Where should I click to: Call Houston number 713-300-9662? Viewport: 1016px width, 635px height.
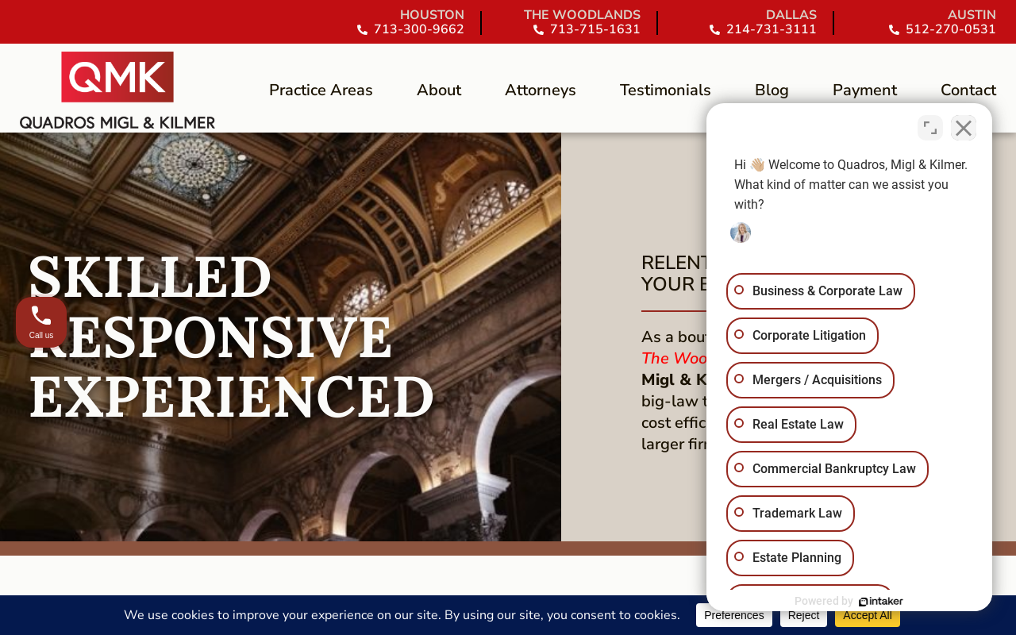tap(419, 30)
